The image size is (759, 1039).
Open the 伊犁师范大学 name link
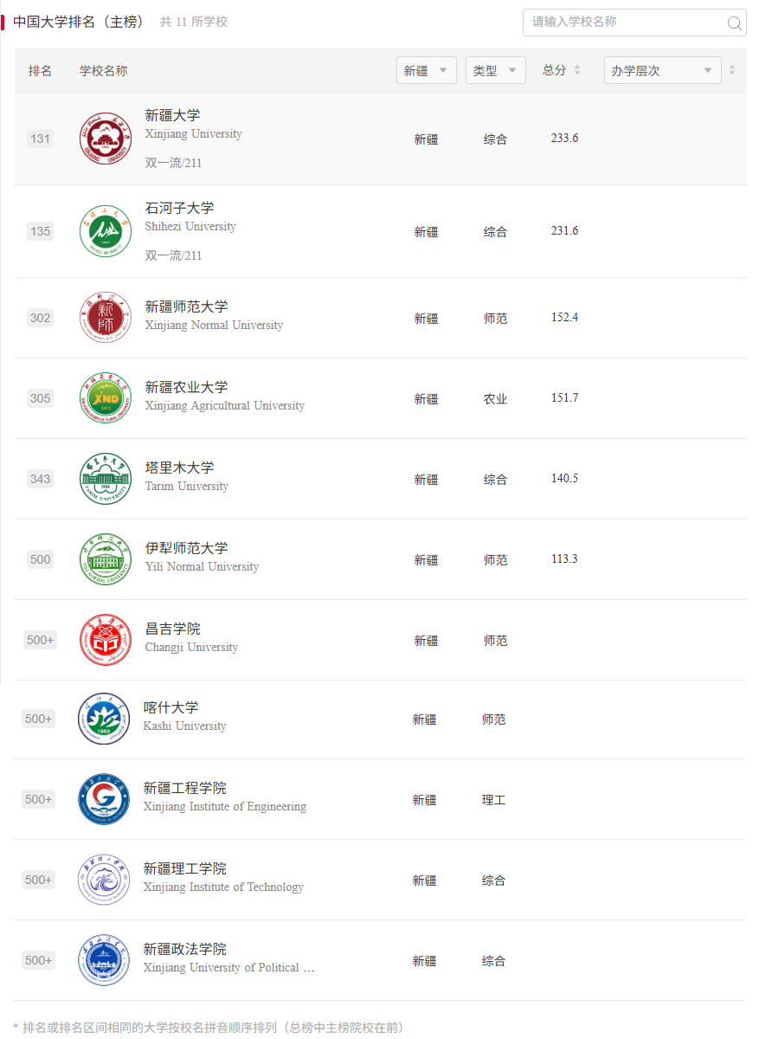pos(186,548)
